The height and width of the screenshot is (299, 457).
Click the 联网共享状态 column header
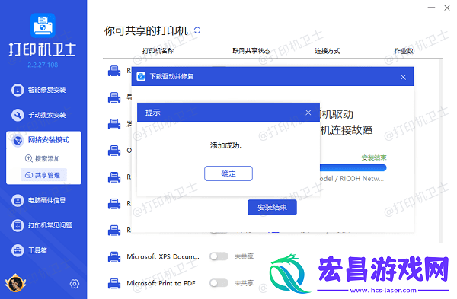(x=251, y=51)
